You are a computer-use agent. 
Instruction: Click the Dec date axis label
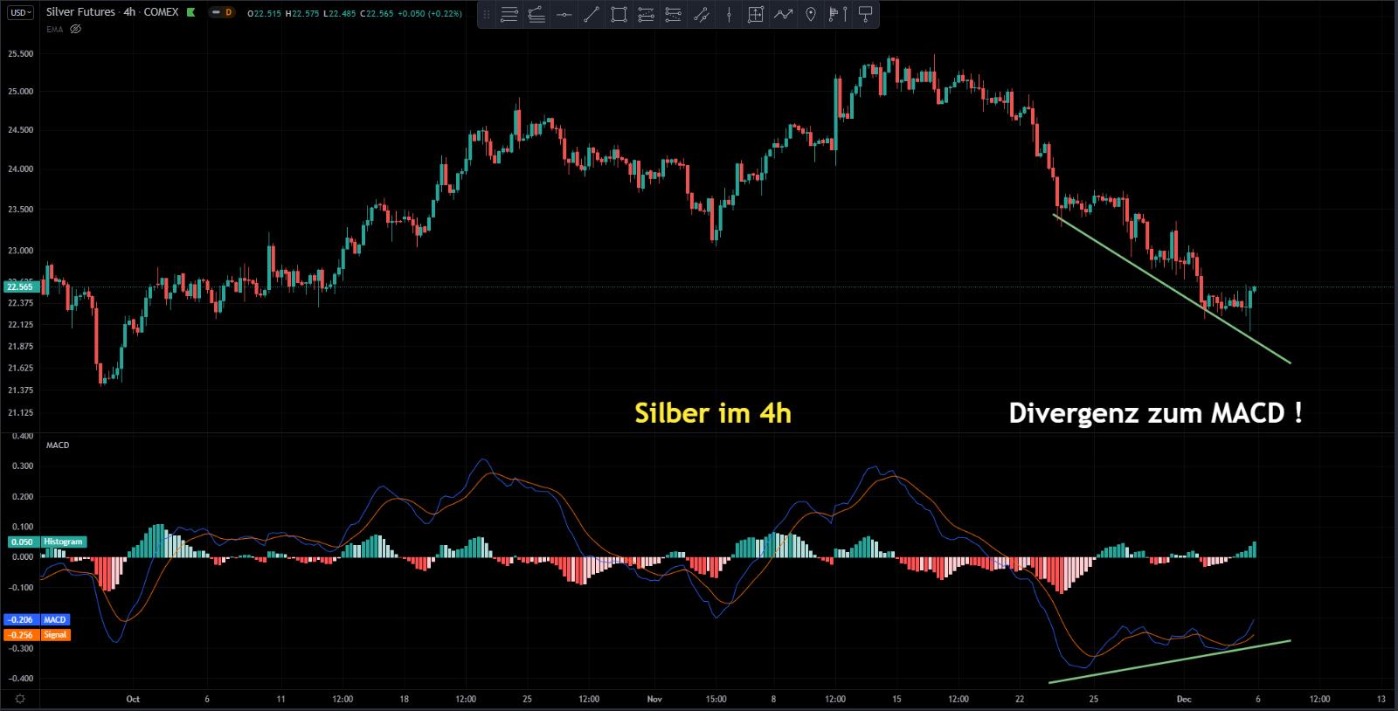coord(1185,699)
